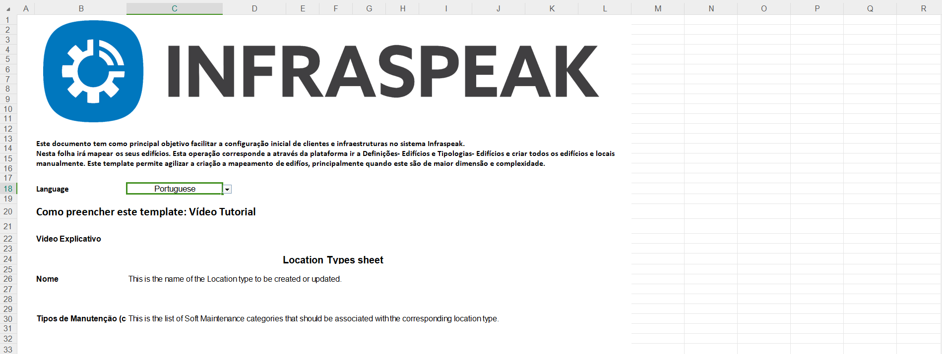Select row 33 header

click(8, 349)
